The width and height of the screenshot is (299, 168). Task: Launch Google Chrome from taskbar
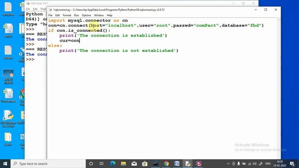pyautogui.click(x=166, y=164)
